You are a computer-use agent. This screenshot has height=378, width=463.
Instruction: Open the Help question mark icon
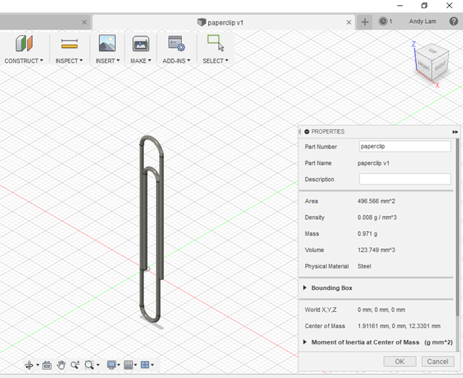coord(453,22)
